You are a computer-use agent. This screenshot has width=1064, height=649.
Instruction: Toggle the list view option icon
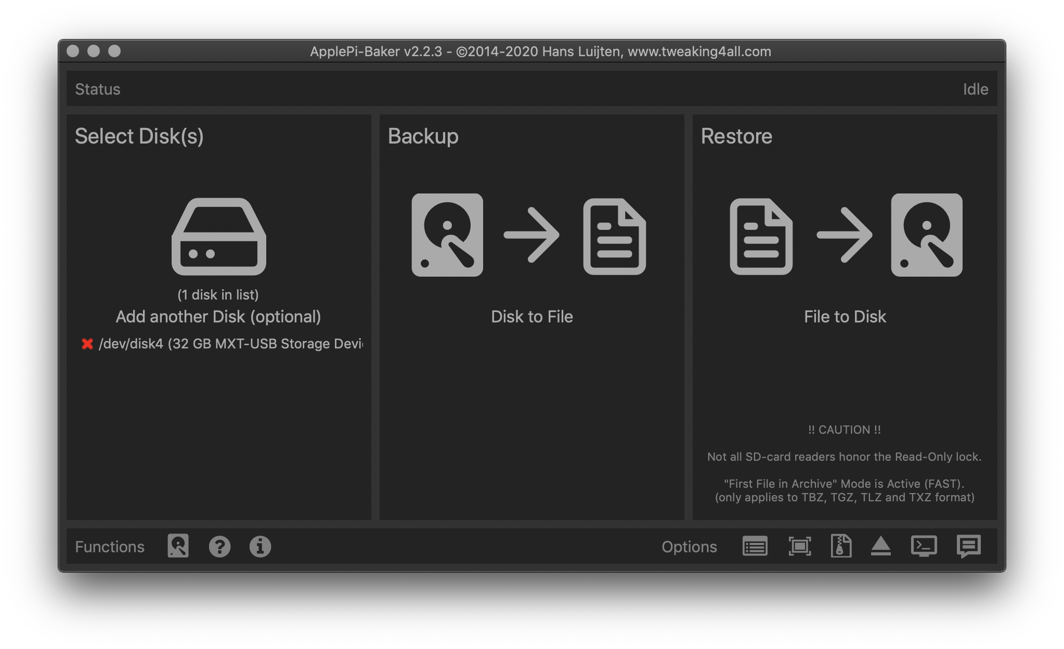click(755, 547)
